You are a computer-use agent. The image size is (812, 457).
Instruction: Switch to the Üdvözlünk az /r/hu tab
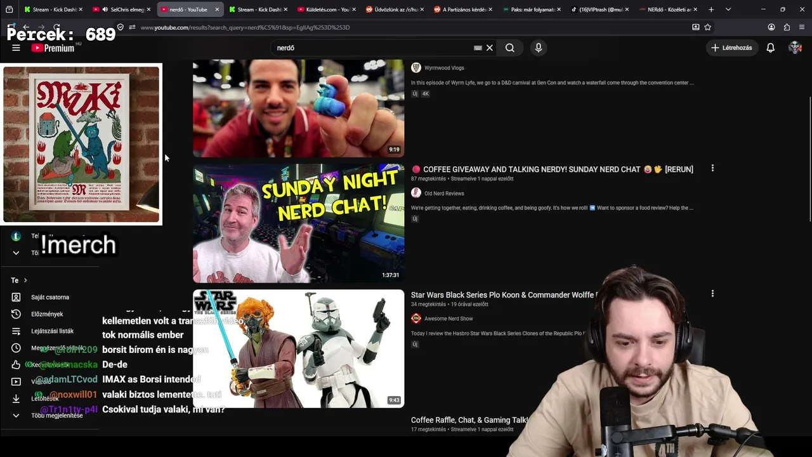click(395, 10)
